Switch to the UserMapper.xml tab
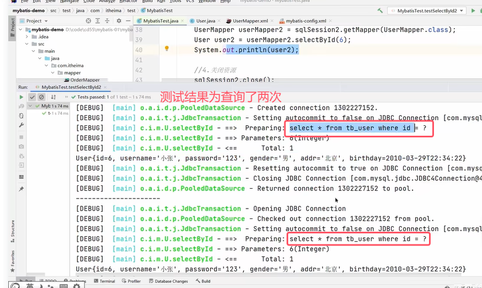 click(x=250, y=21)
